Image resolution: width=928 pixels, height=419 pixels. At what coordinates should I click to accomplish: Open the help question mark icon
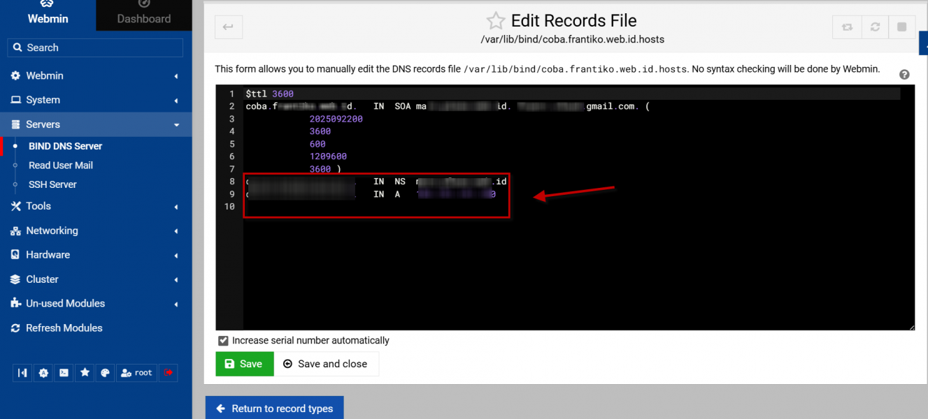point(904,75)
